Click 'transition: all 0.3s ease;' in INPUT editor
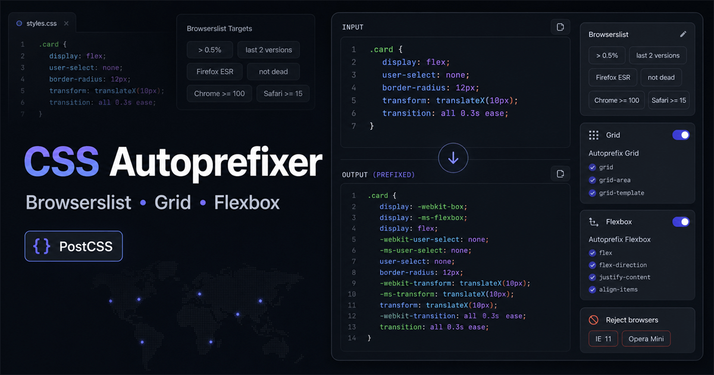This screenshot has width=714, height=375. tap(446, 113)
